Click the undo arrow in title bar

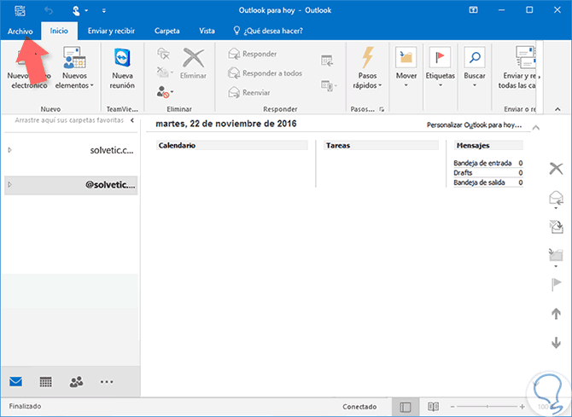coord(49,10)
